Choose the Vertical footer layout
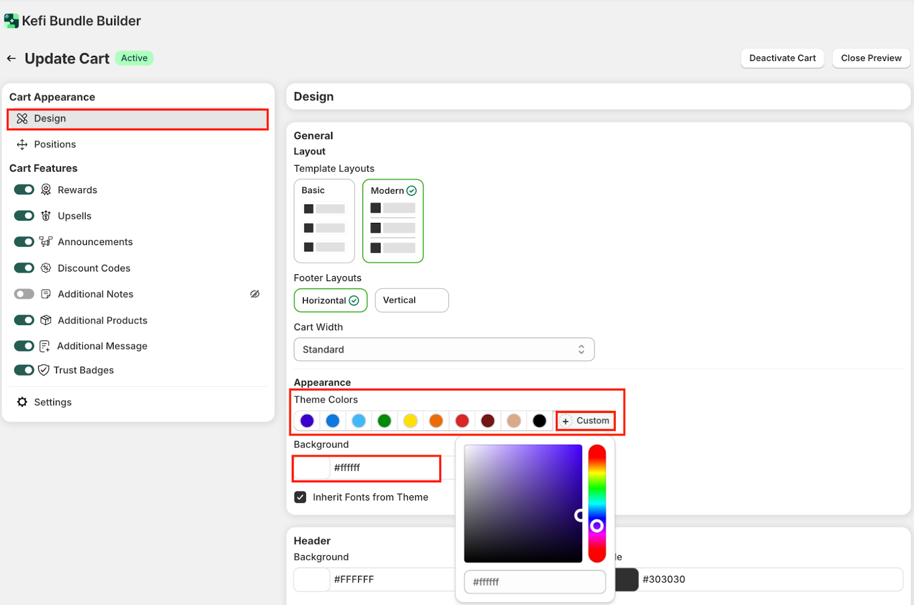Viewport: 914px width, 605px height. (x=411, y=301)
